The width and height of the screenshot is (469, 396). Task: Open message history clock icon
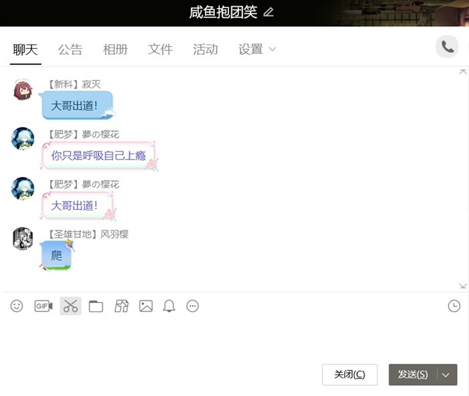454,306
